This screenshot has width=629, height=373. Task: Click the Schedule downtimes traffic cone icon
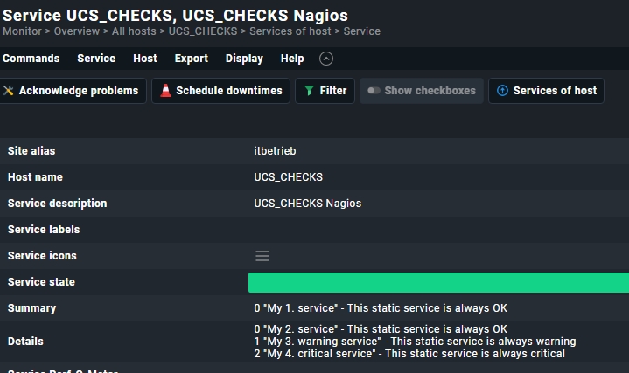(x=165, y=91)
